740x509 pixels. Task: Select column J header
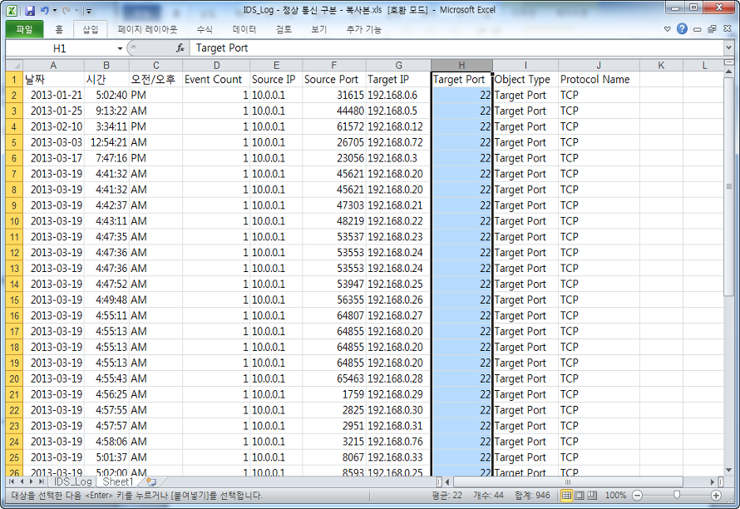(x=599, y=65)
